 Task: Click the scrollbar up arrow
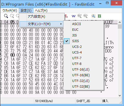(x=120, y=22)
